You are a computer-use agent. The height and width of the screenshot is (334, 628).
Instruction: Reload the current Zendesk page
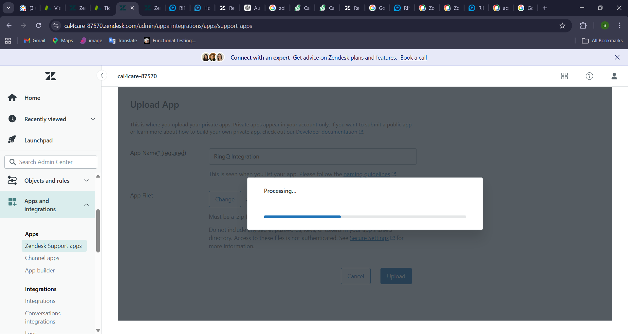coord(39,26)
